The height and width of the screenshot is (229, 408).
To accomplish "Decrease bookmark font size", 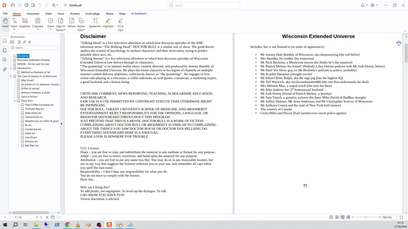I will coord(30,42).
